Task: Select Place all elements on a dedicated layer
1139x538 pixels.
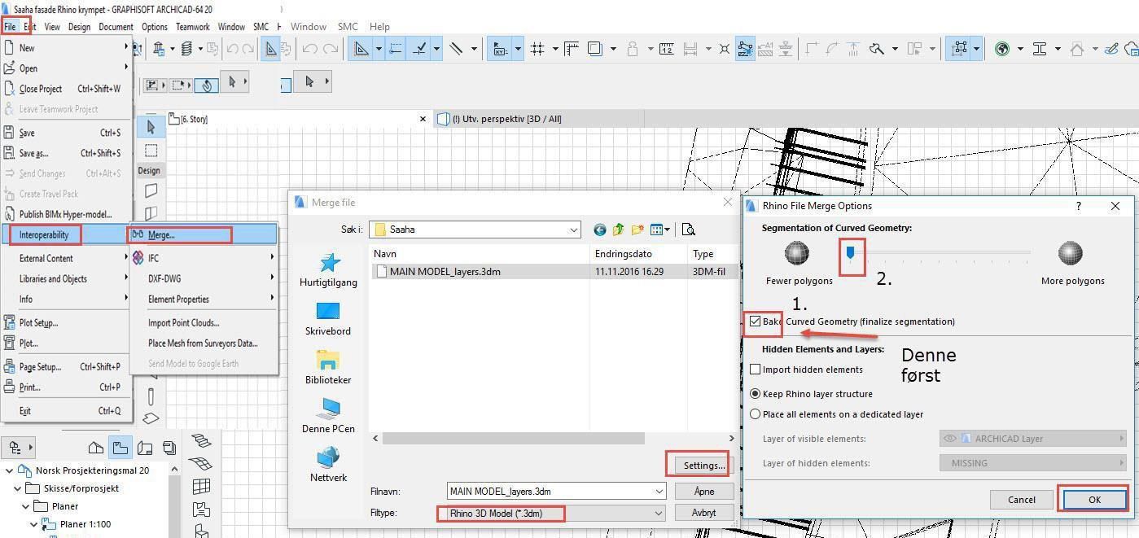Action: pyautogui.click(x=755, y=414)
